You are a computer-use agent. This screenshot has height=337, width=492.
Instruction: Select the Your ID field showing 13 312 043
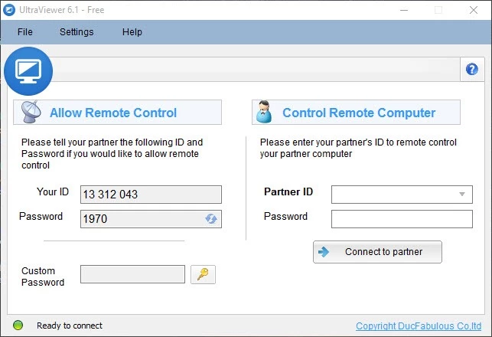pyautogui.click(x=151, y=195)
